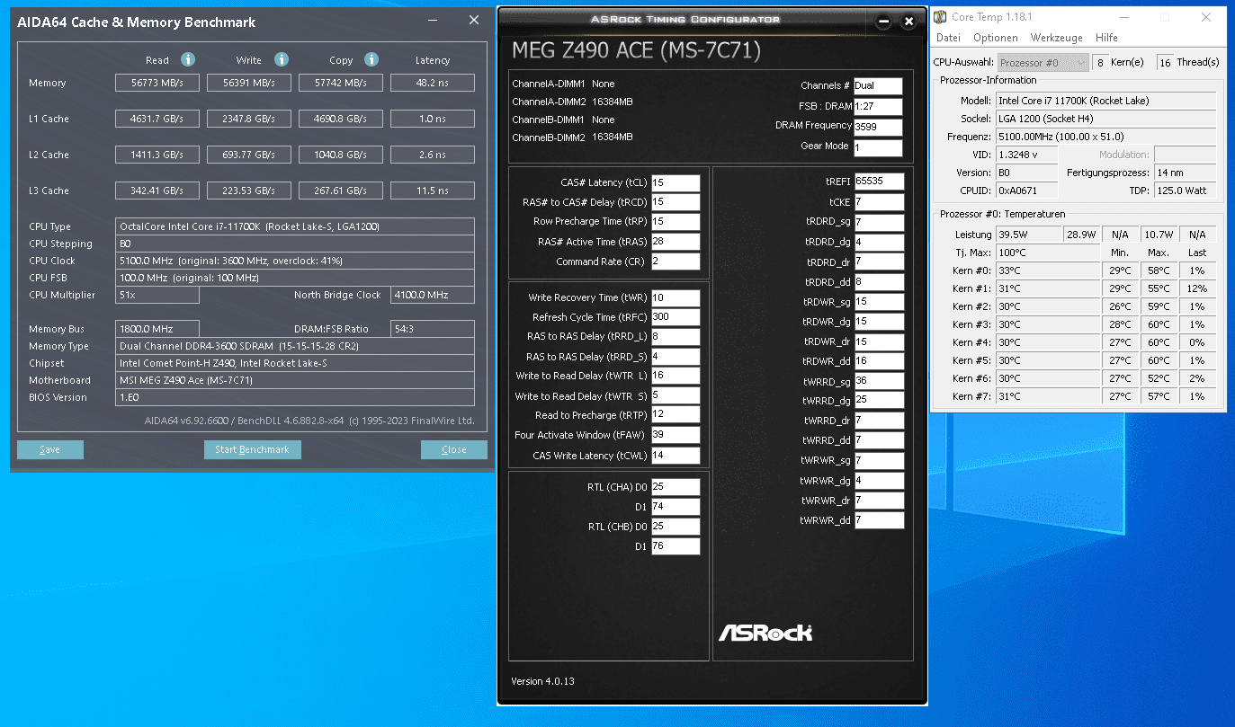Click the Four Activate Window (tFAW) field
Screen dimensions: 1235x727
pos(676,435)
